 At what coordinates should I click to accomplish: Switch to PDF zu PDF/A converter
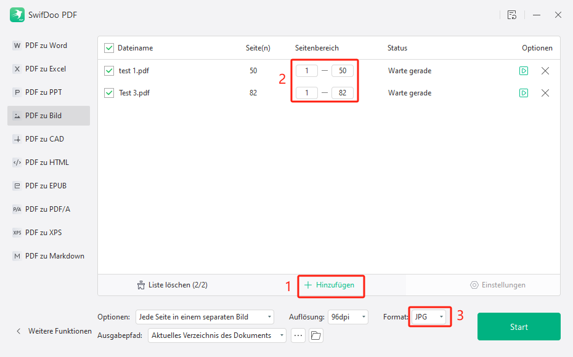click(49, 209)
